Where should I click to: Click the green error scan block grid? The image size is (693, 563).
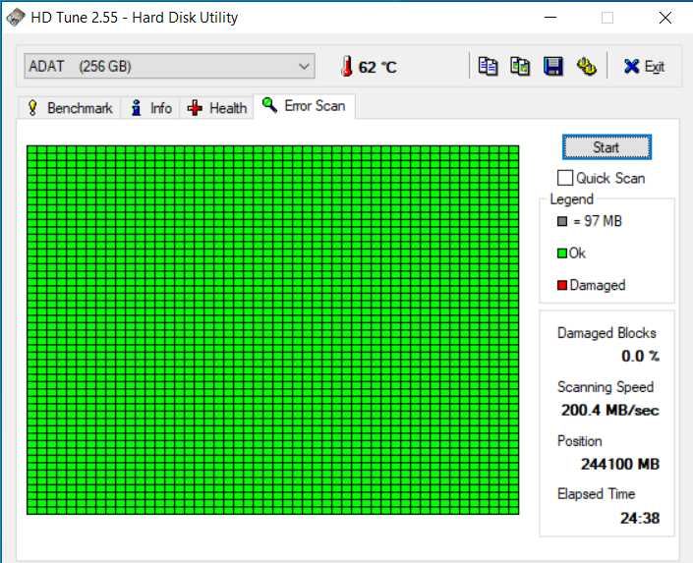tap(272, 330)
